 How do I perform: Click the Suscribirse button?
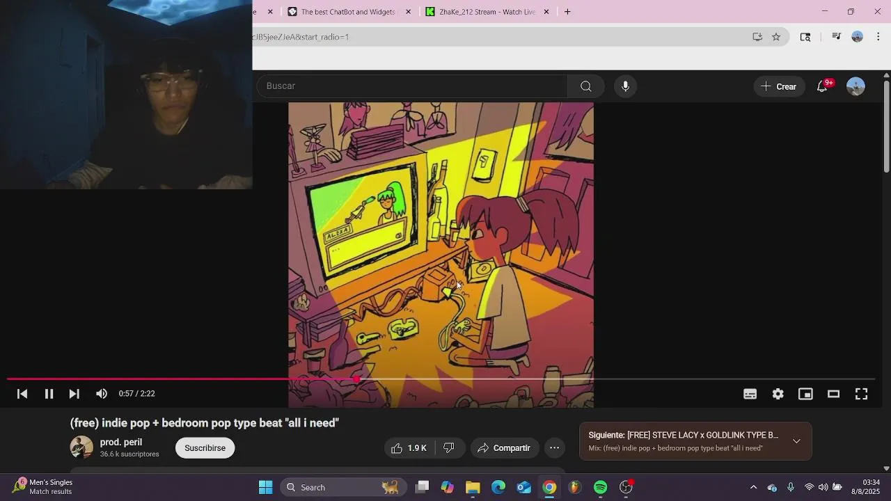point(205,448)
